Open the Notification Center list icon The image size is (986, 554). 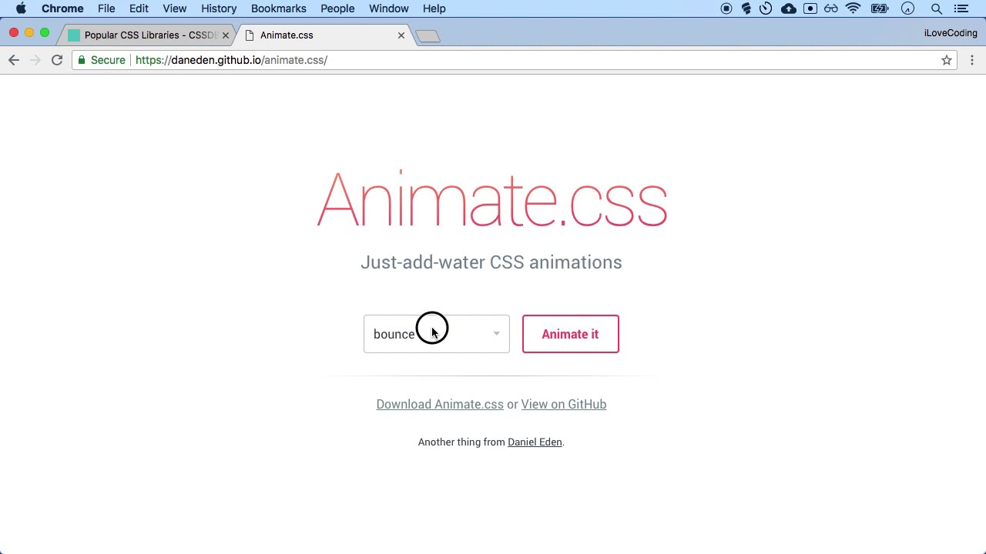961,8
